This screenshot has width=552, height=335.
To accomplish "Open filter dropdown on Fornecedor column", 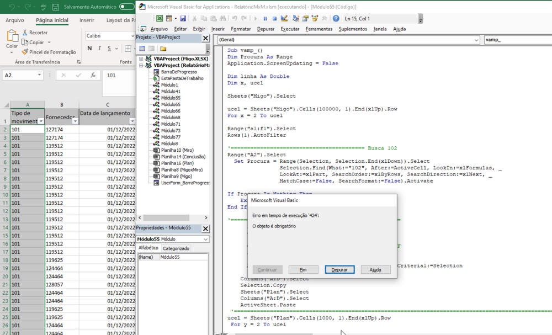I will 74,121.
